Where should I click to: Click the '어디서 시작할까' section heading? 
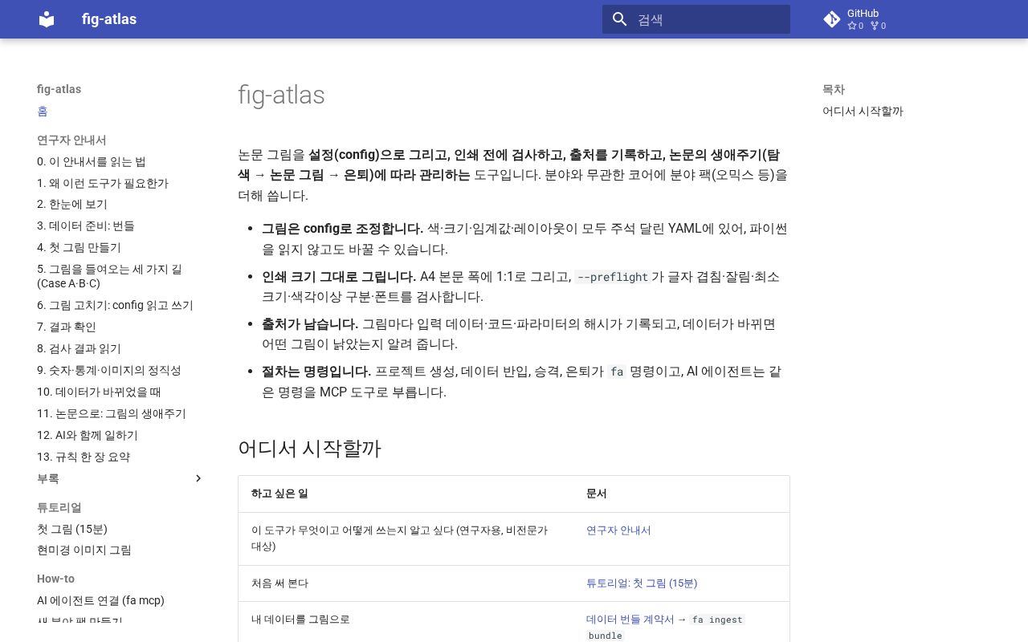pyautogui.click(x=309, y=448)
